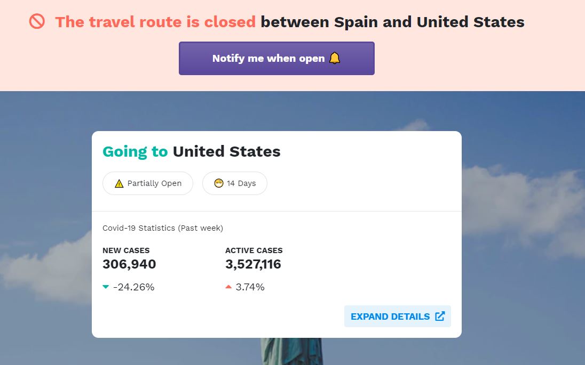Click the travel route is closed text
Image resolution: width=585 pixels, height=365 pixels.
(155, 22)
